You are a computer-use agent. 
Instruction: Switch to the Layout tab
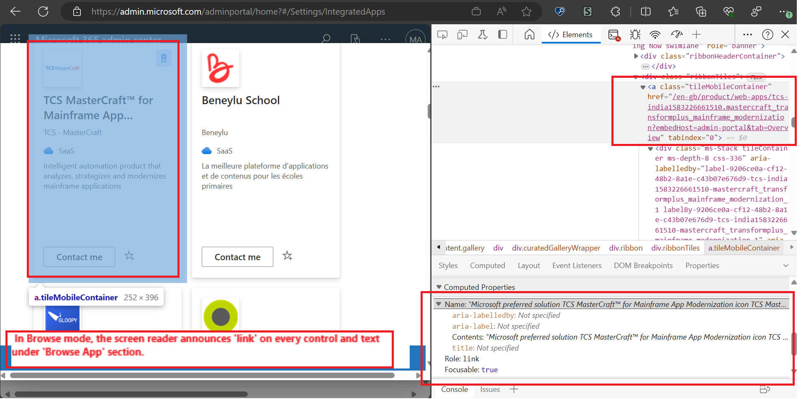[x=529, y=266]
